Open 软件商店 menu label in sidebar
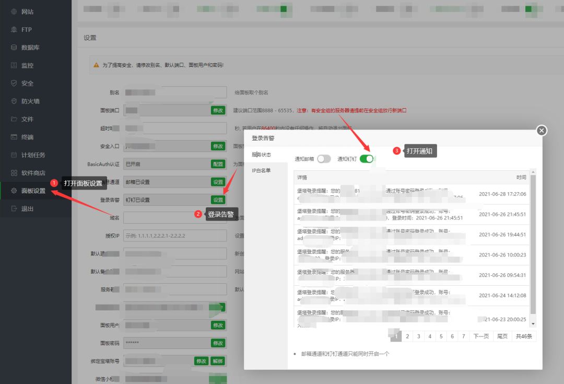Viewport: 564px width, 384px height. (x=33, y=173)
